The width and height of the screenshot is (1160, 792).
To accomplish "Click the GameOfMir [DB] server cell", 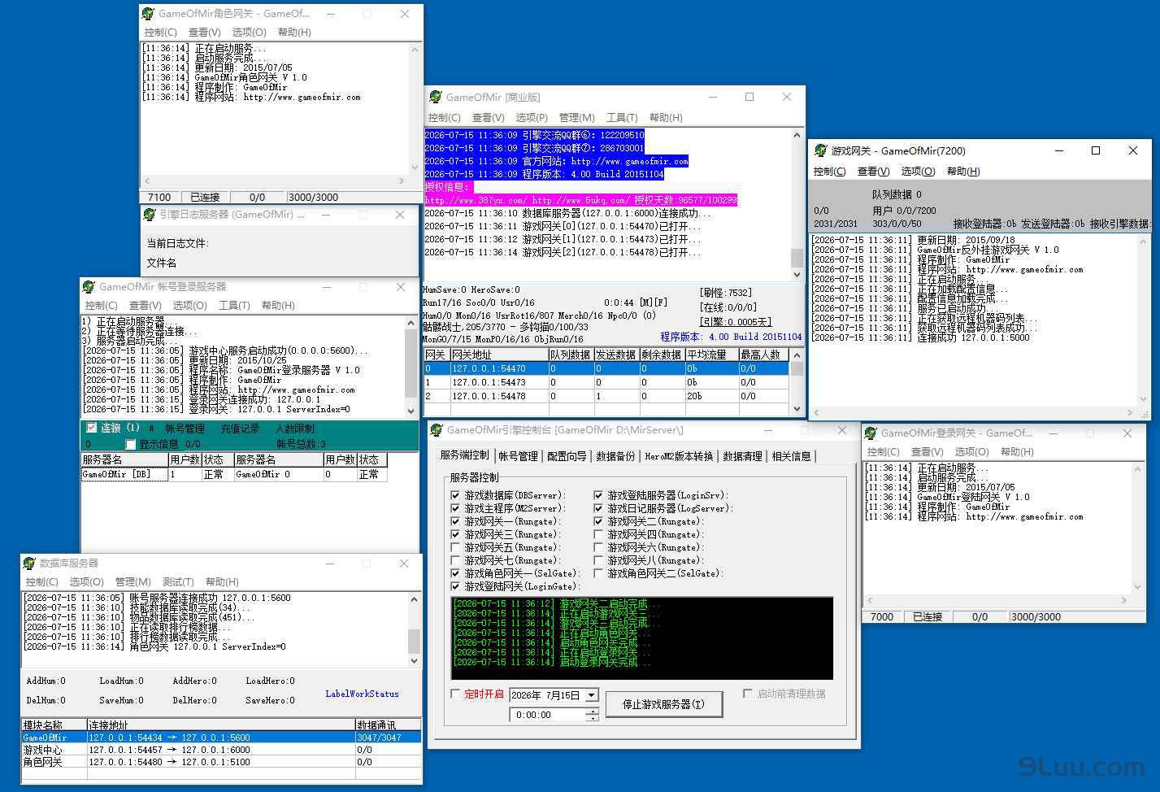I will click(x=124, y=474).
